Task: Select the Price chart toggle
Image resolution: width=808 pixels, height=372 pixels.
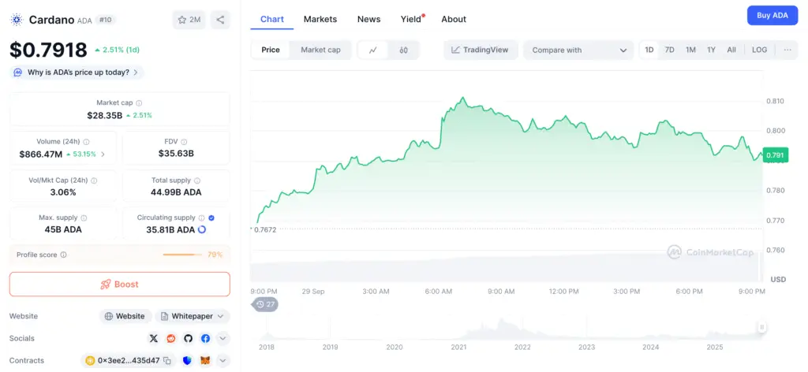Action: pos(271,50)
